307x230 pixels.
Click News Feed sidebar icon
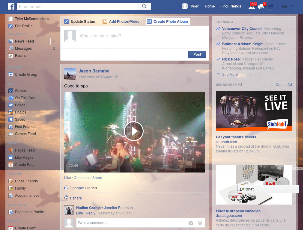click(x=11, y=41)
